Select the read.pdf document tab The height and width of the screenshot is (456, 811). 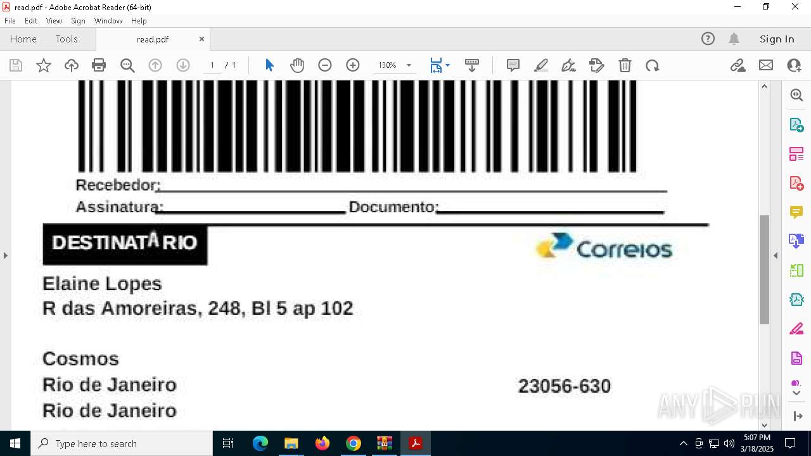tap(153, 39)
